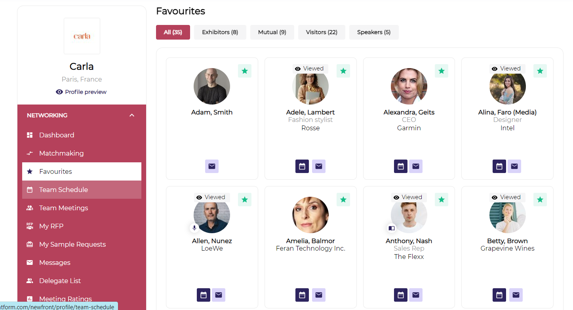Image resolution: width=573 pixels, height=310 pixels.
Task: Click the microphone badge on Allen Nunez's photo
Action: [x=194, y=228]
